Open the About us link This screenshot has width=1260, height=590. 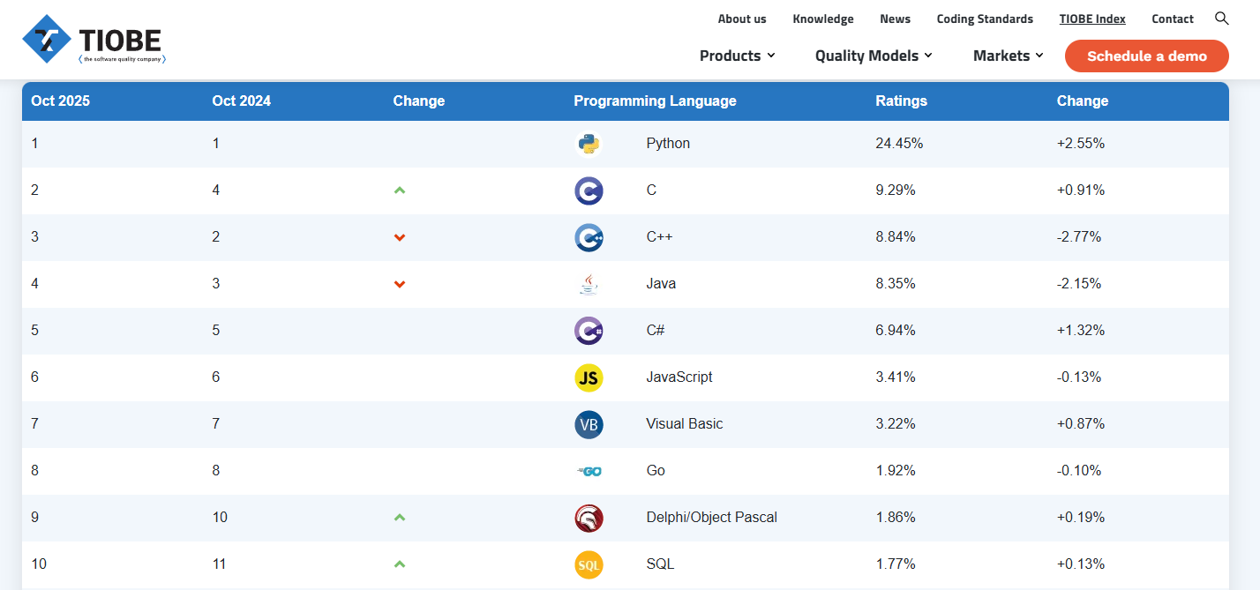[741, 19]
